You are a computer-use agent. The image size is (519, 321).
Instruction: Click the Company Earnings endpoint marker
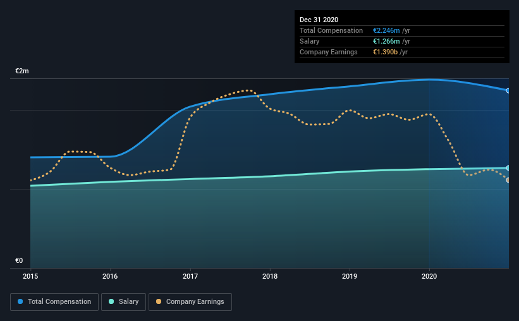pyautogui.click(x=508, y=180)
